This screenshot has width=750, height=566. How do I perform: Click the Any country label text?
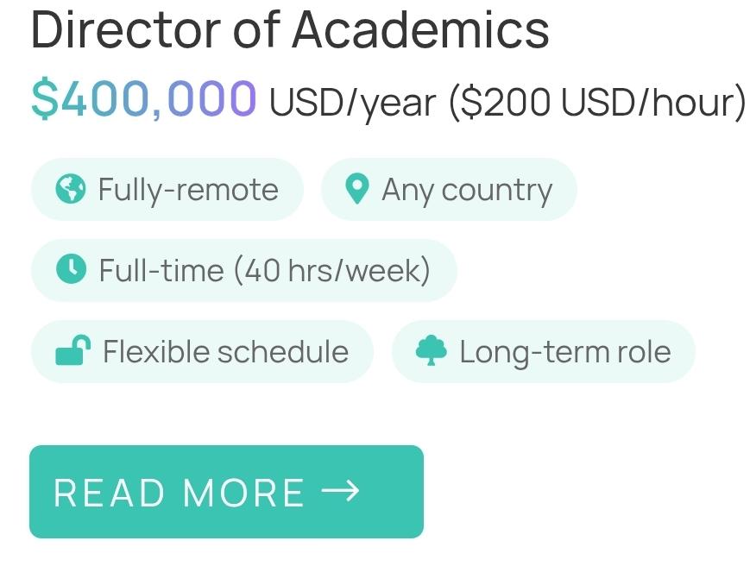[x=467, y=192]
